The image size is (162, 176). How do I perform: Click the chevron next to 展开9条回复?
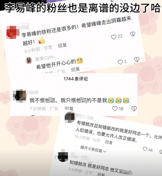pyautogui.click(x=105, y=151)
